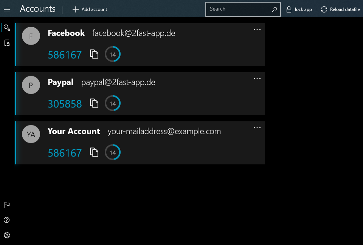The image size is (363, 245).
Task: Click the paypal@2fast-app.de email text
Action: click(118, 82)
